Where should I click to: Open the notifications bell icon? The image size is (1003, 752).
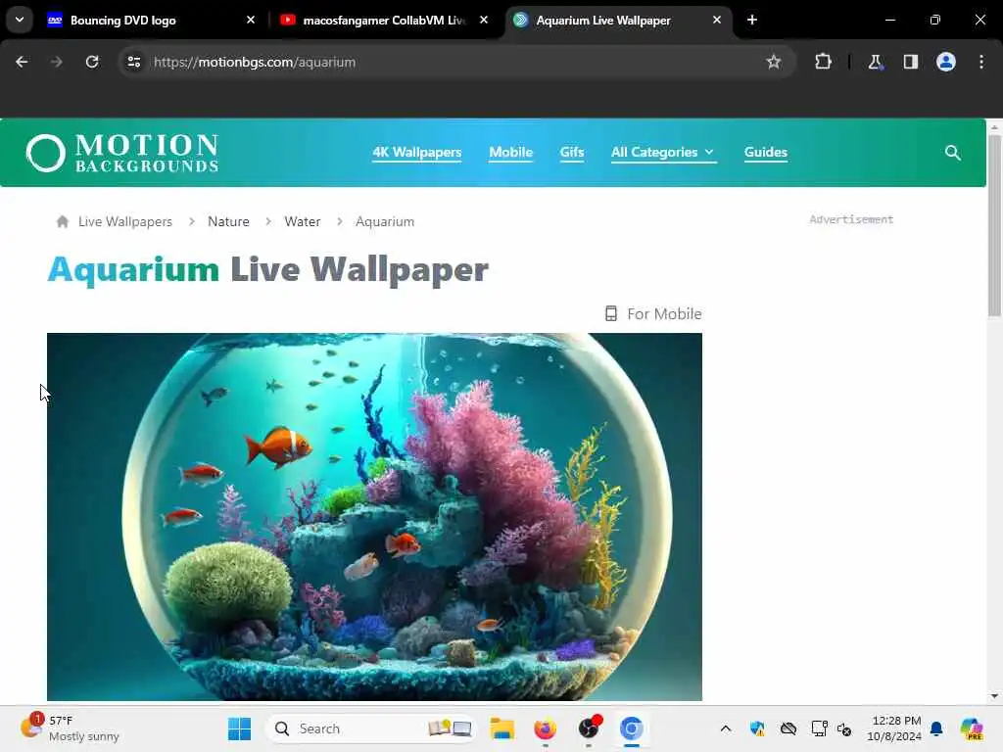pos(936,728)
